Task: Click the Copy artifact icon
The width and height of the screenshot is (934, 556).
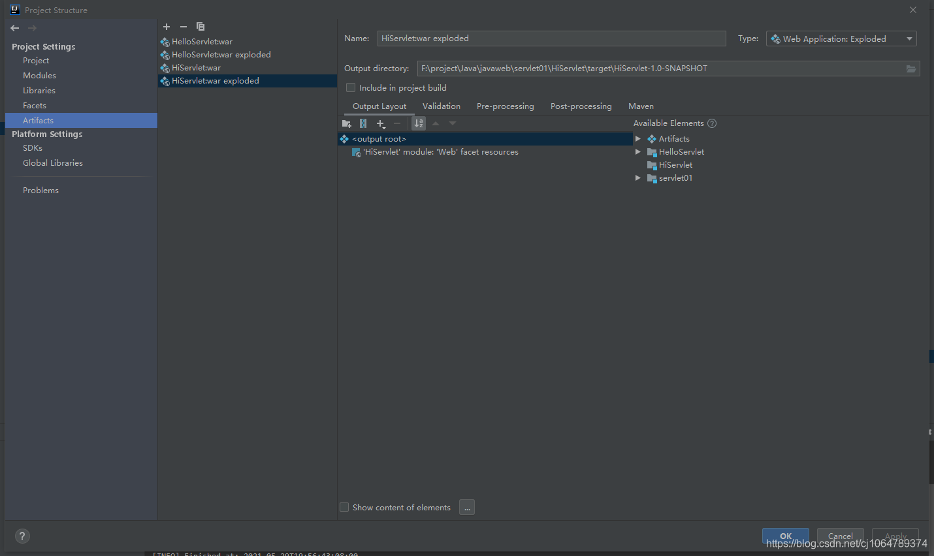Action: click(201, 27)
